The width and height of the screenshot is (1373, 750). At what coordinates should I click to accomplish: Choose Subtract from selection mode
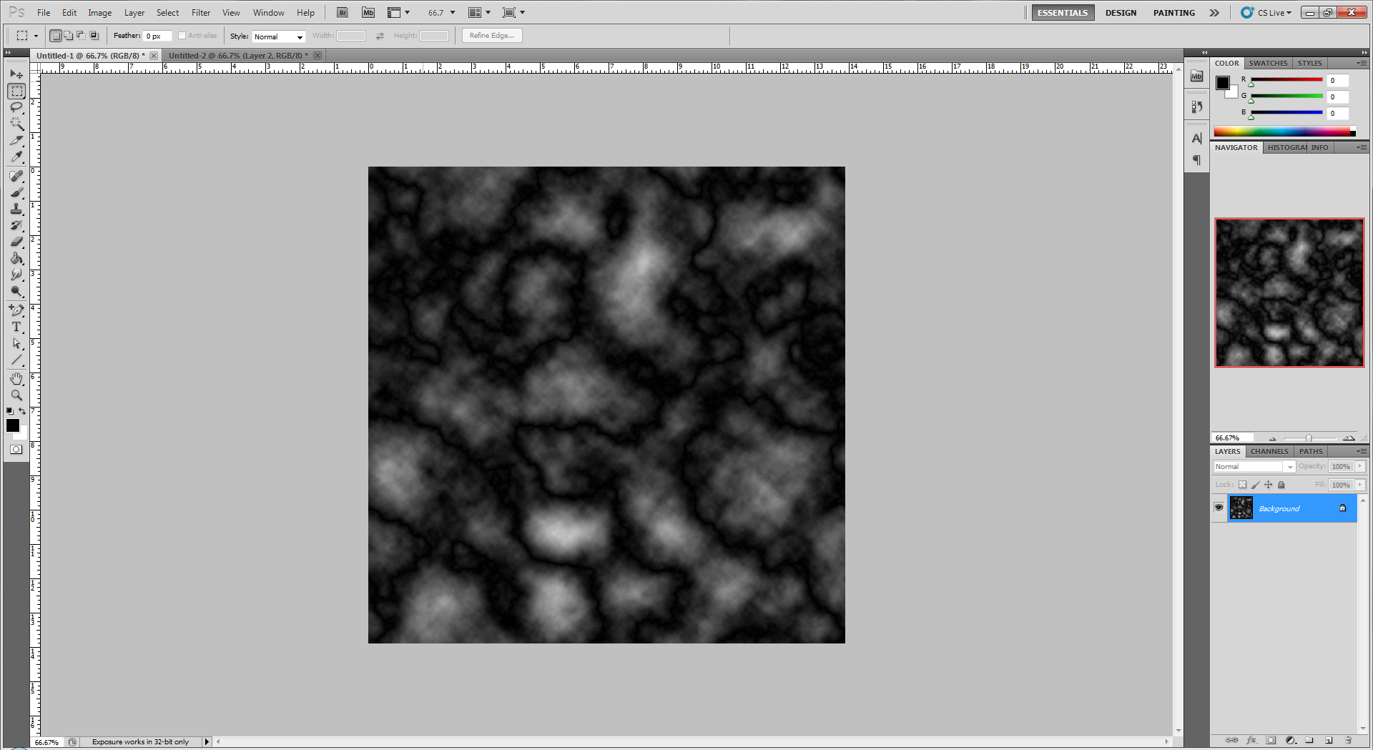tap(81, 36)
